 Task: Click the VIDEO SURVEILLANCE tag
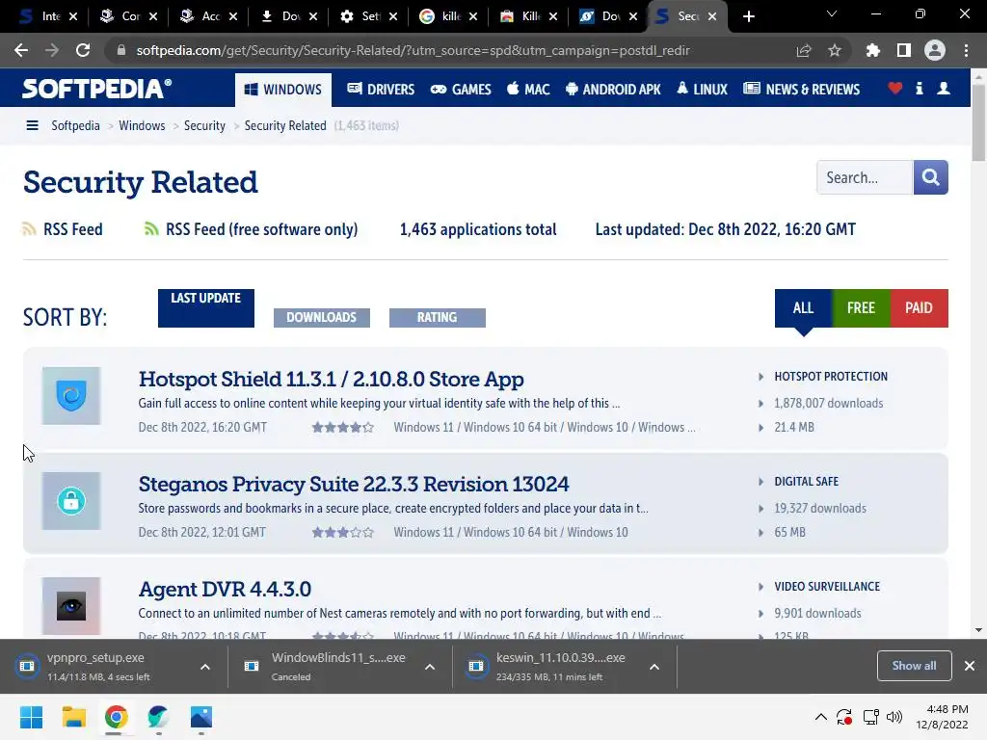pyautogui.click(x=827, y=587)
